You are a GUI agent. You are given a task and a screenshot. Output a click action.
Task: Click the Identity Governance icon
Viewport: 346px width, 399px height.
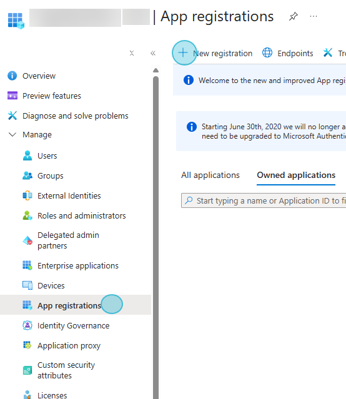pos(27,325)
